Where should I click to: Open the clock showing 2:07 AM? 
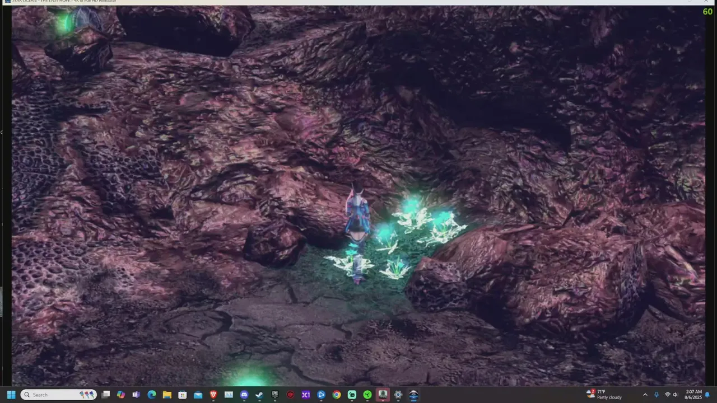pyautogui.click(x=693, y=395)
